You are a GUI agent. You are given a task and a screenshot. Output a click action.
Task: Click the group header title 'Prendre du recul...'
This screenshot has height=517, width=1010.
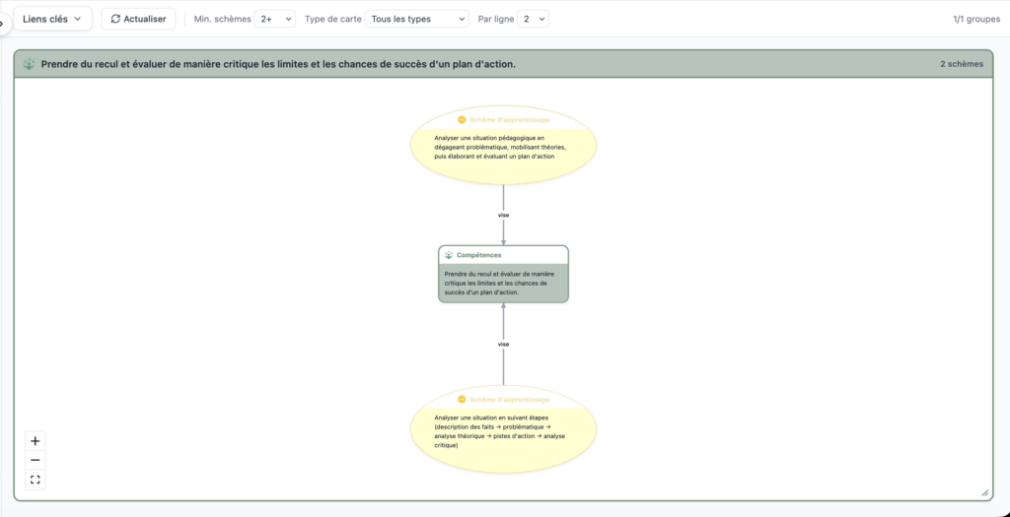tap(278, 64)
